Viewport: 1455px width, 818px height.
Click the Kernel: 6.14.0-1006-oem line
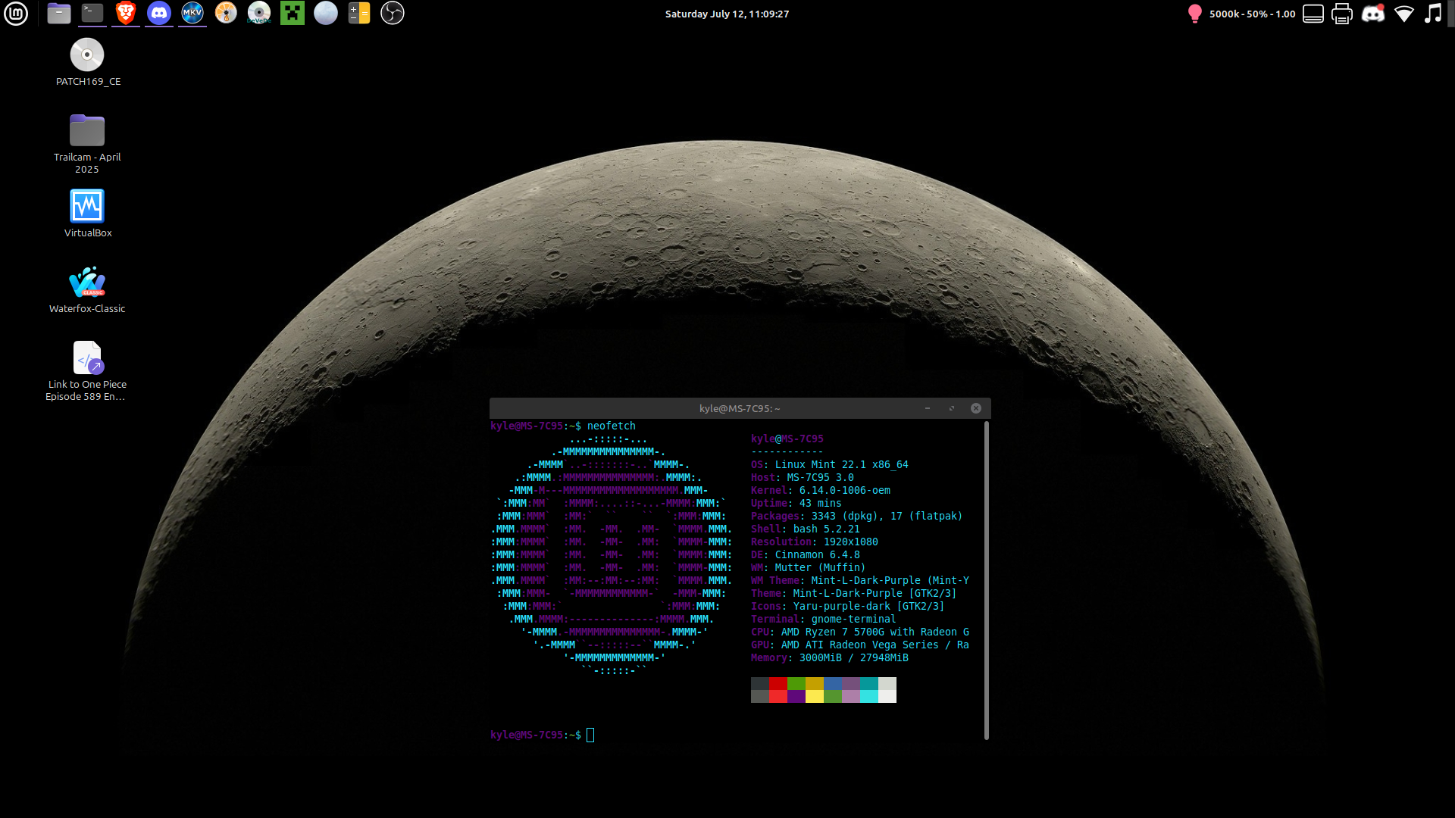(821, 490)
